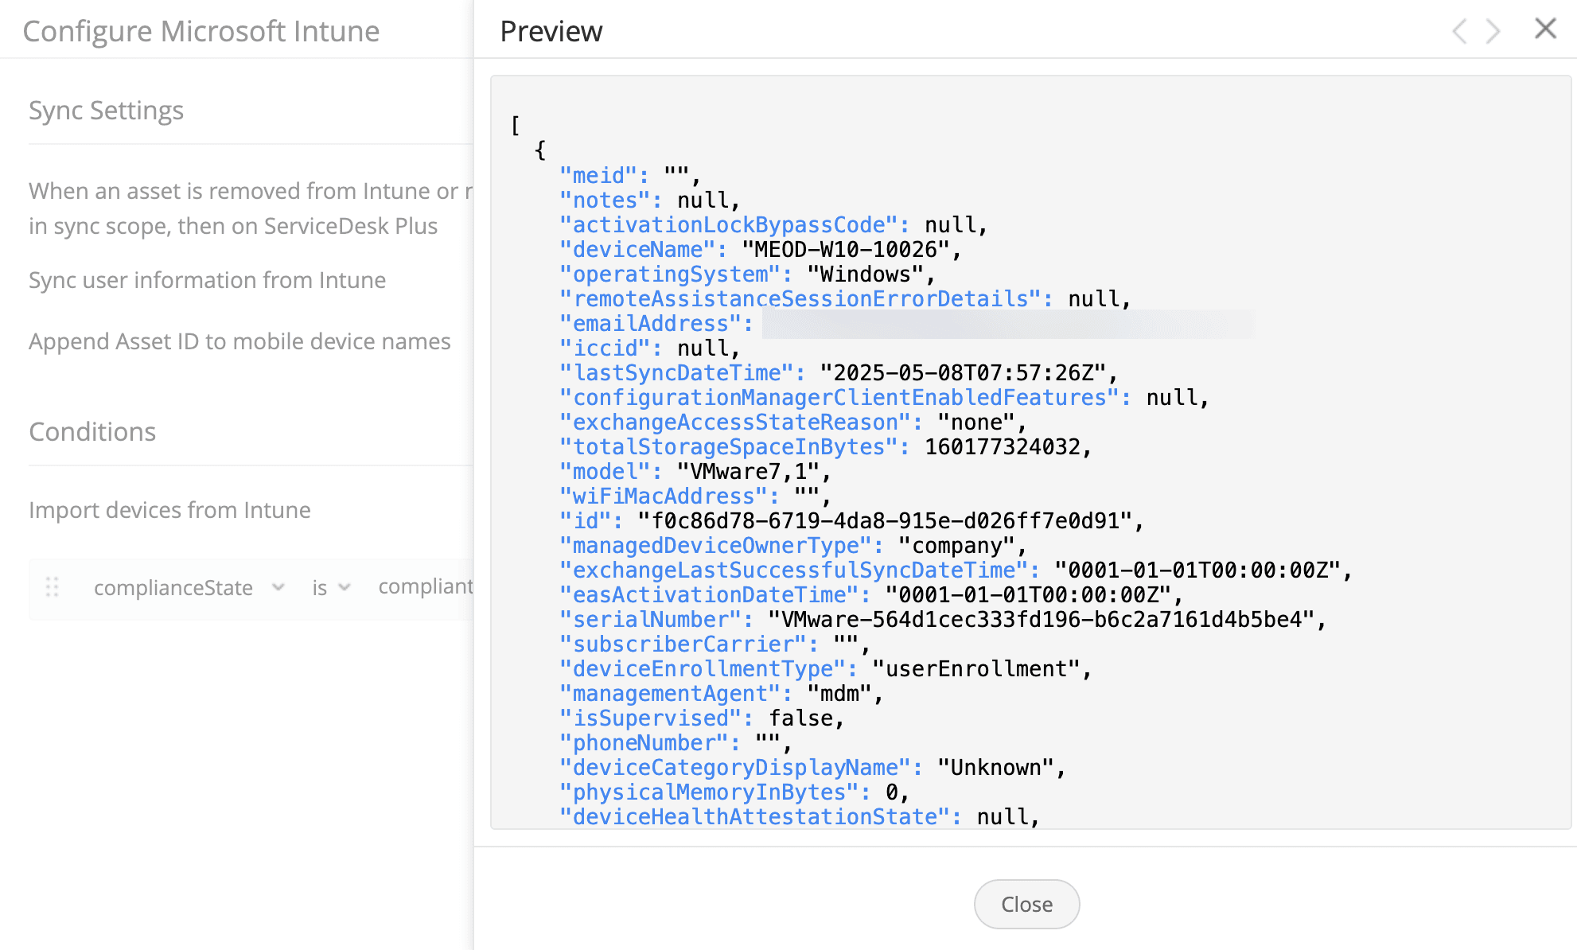Go to the previous preview record arrow
The height and width of the screenshot is (950, 1577).
click(x=1459, y=32)
